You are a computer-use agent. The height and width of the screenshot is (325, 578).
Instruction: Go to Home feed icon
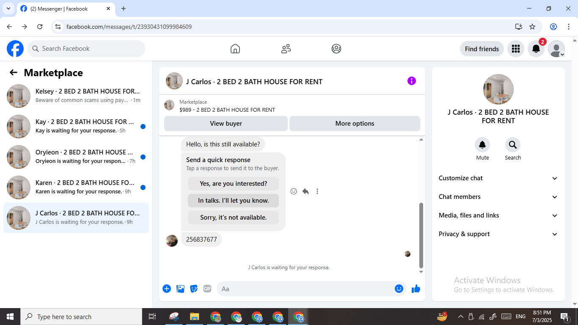(235, 49)
